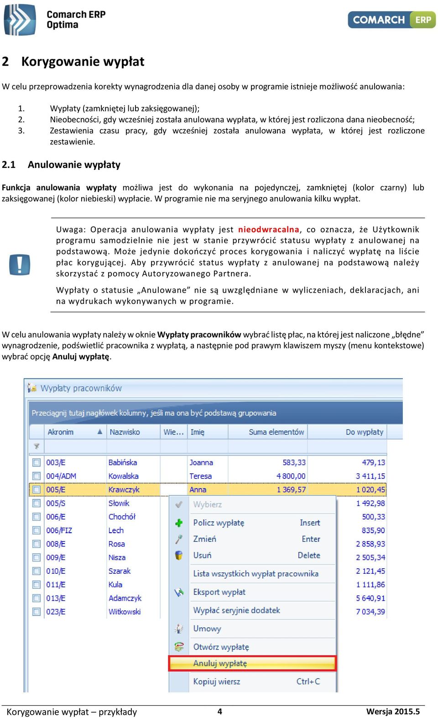
Task: Sort by Suma elementów column header
Action: click(267, 432)
